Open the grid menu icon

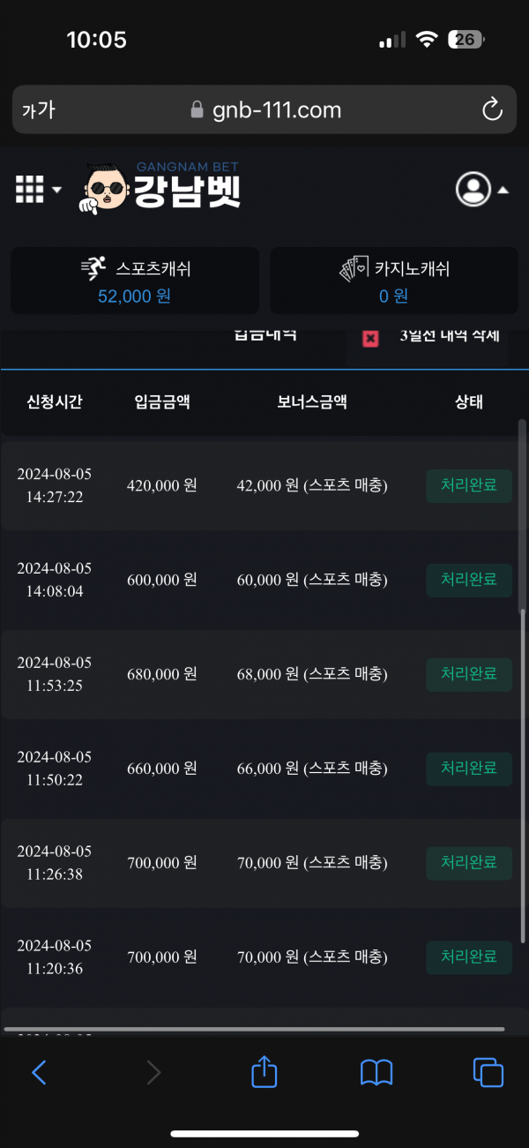pos(29,189)
